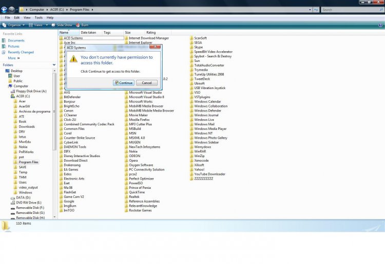The width and height of the screenshot is (385, 264).
Task: Select the ACD Systems folder
Action: (x=91, y=38)
